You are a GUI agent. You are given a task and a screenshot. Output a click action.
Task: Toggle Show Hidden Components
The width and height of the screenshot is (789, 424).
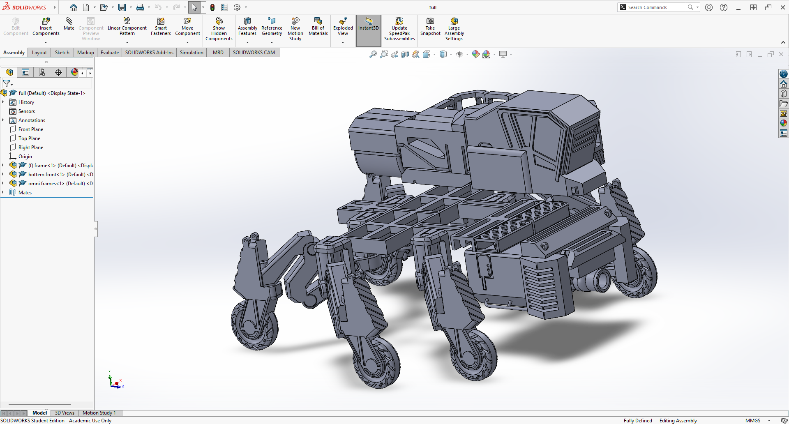[x=219, y=21]
